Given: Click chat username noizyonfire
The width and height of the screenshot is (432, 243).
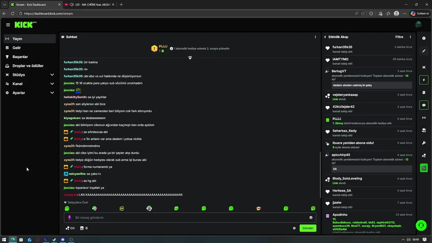Looking at the screenshot, I should 77,174.
